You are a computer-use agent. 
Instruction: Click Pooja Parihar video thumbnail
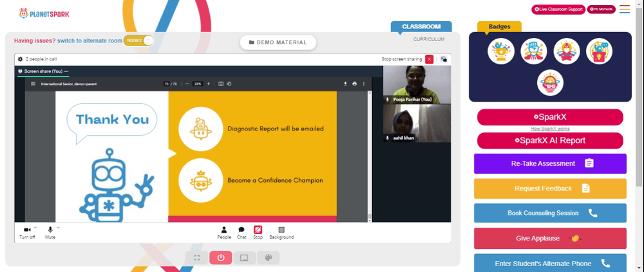(x=417, y=85)
